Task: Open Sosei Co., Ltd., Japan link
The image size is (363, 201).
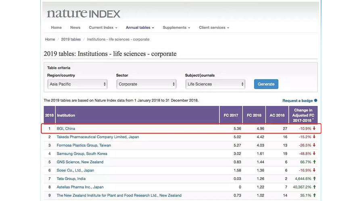Action: click(x=75, y=170)
